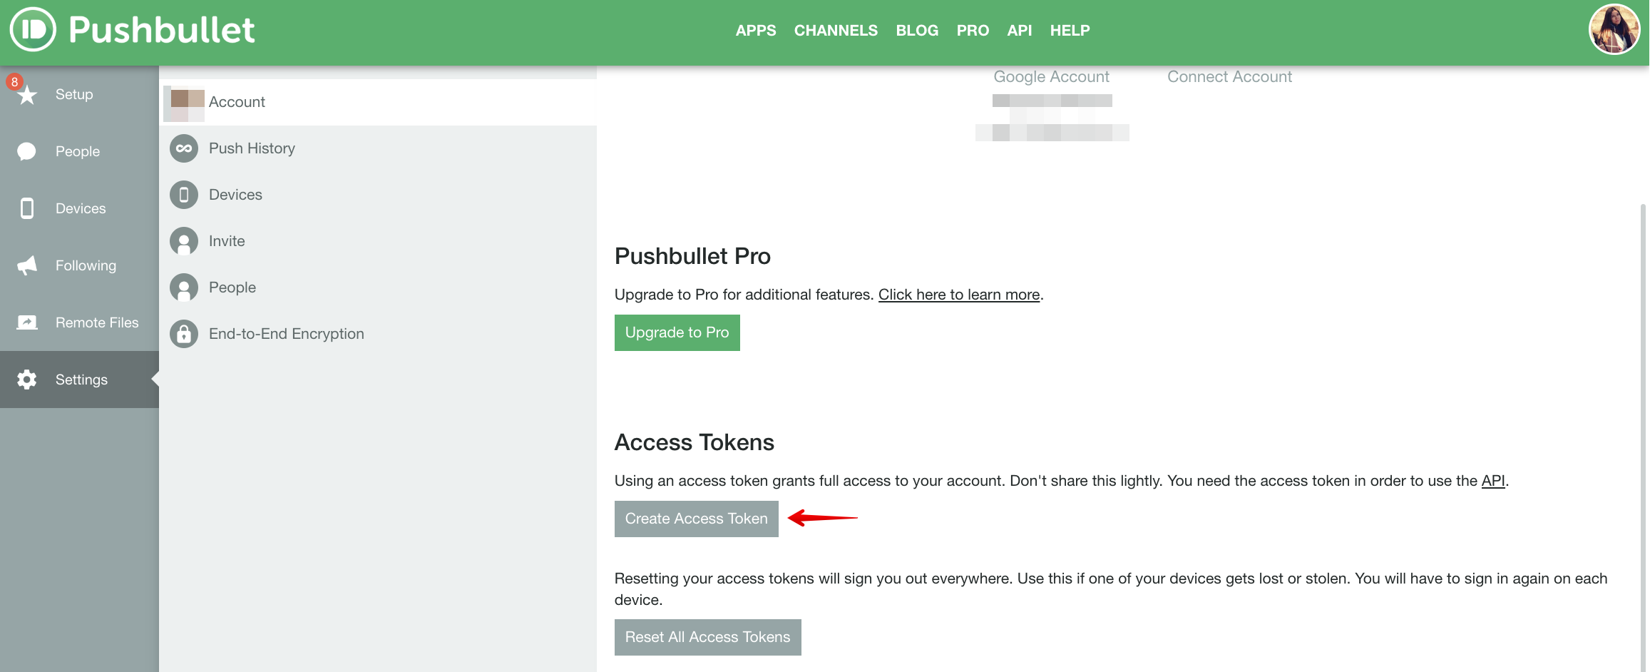Click the End-to-End Encryption lock icon
Image resolution: width=1650 pixels, height=672 pixels.
(x=184, y=334)
